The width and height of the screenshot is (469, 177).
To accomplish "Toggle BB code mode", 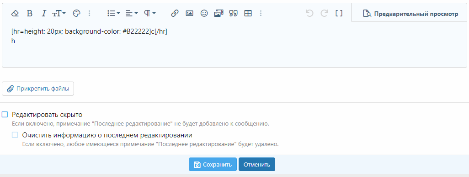I will tap(339, 13).
